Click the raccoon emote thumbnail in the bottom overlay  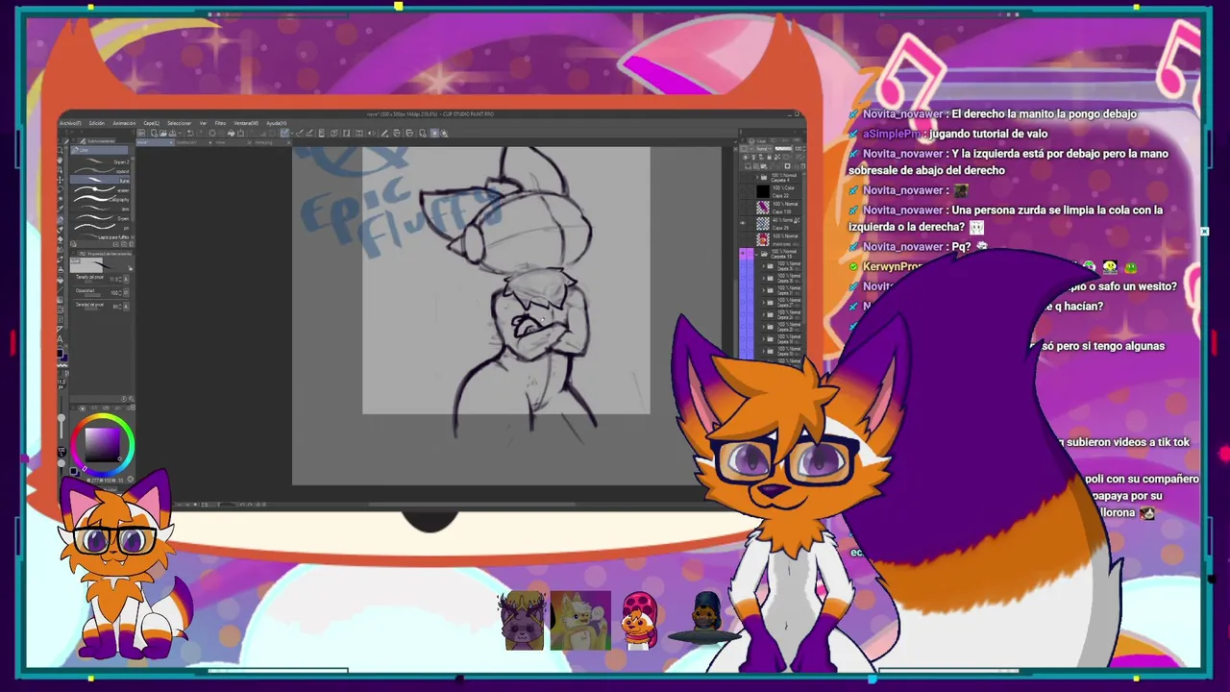click(x=522, y=622)
